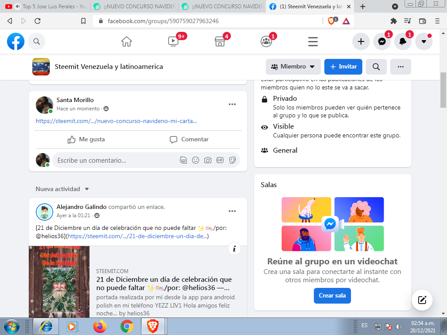The width and height of the screenshot is (447, 335).
Task: Click the new message compose icon
Action: [422, 300]
